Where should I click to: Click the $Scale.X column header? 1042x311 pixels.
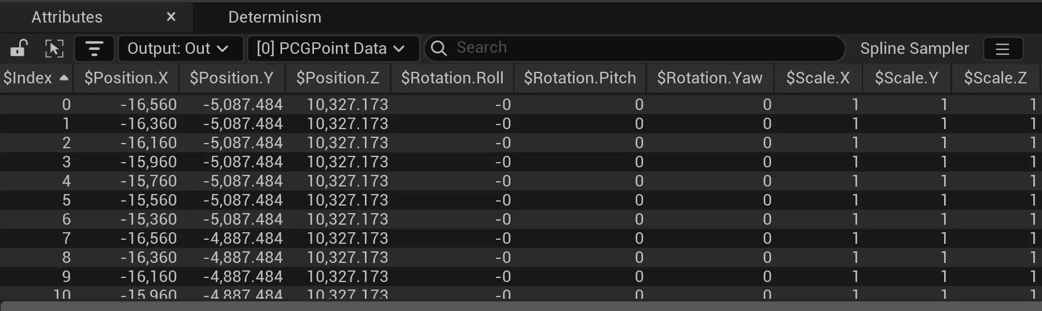pos(817,78)
